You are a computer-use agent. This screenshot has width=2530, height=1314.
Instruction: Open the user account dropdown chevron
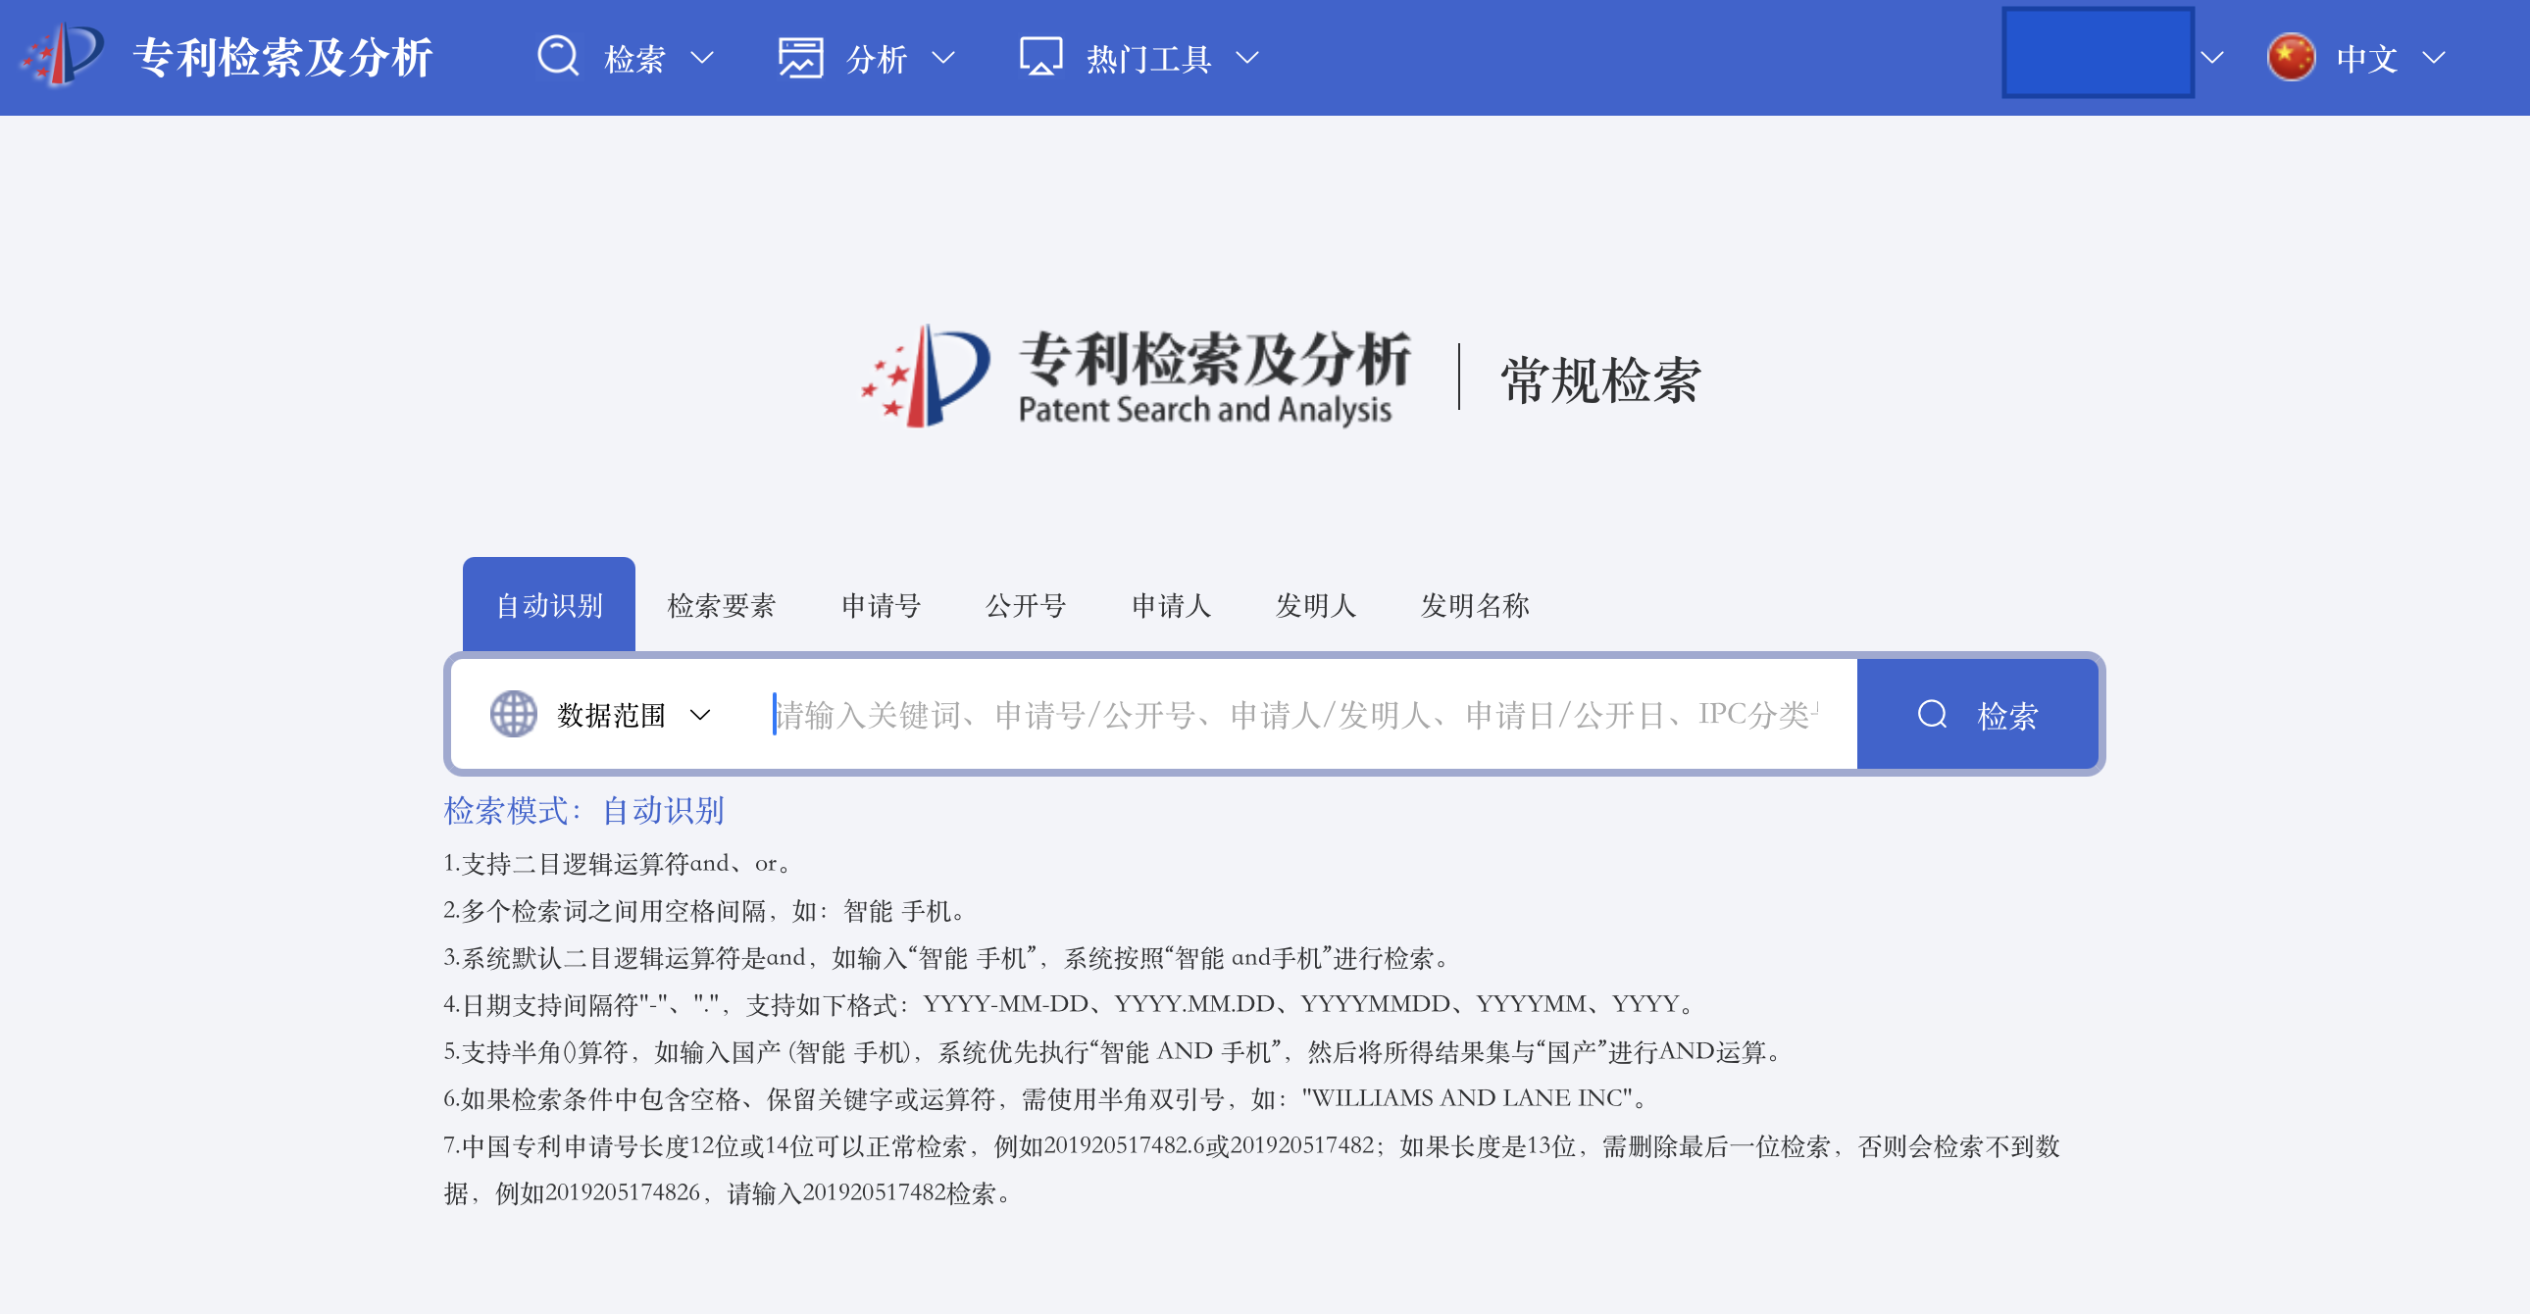pyautogui.click(x=2211, y=58)
